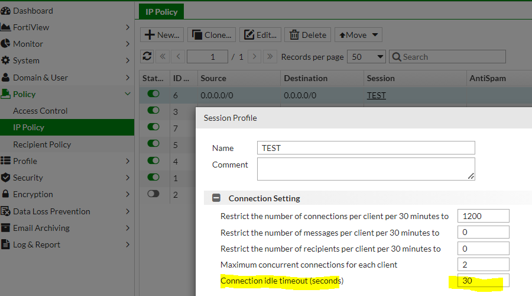
Task: Open the Move dropdown button
Action: pos(358,35)
